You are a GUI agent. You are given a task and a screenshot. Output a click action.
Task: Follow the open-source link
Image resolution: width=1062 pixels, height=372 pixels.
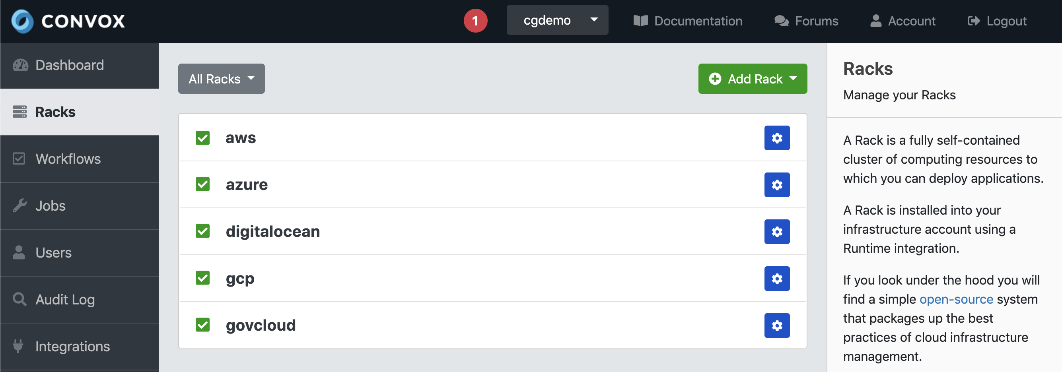tap(956, 299)
